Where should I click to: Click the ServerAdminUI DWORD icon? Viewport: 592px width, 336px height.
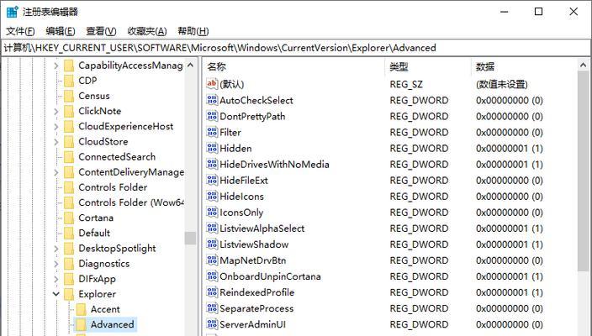pyautogui.click(x=212, y=324)
